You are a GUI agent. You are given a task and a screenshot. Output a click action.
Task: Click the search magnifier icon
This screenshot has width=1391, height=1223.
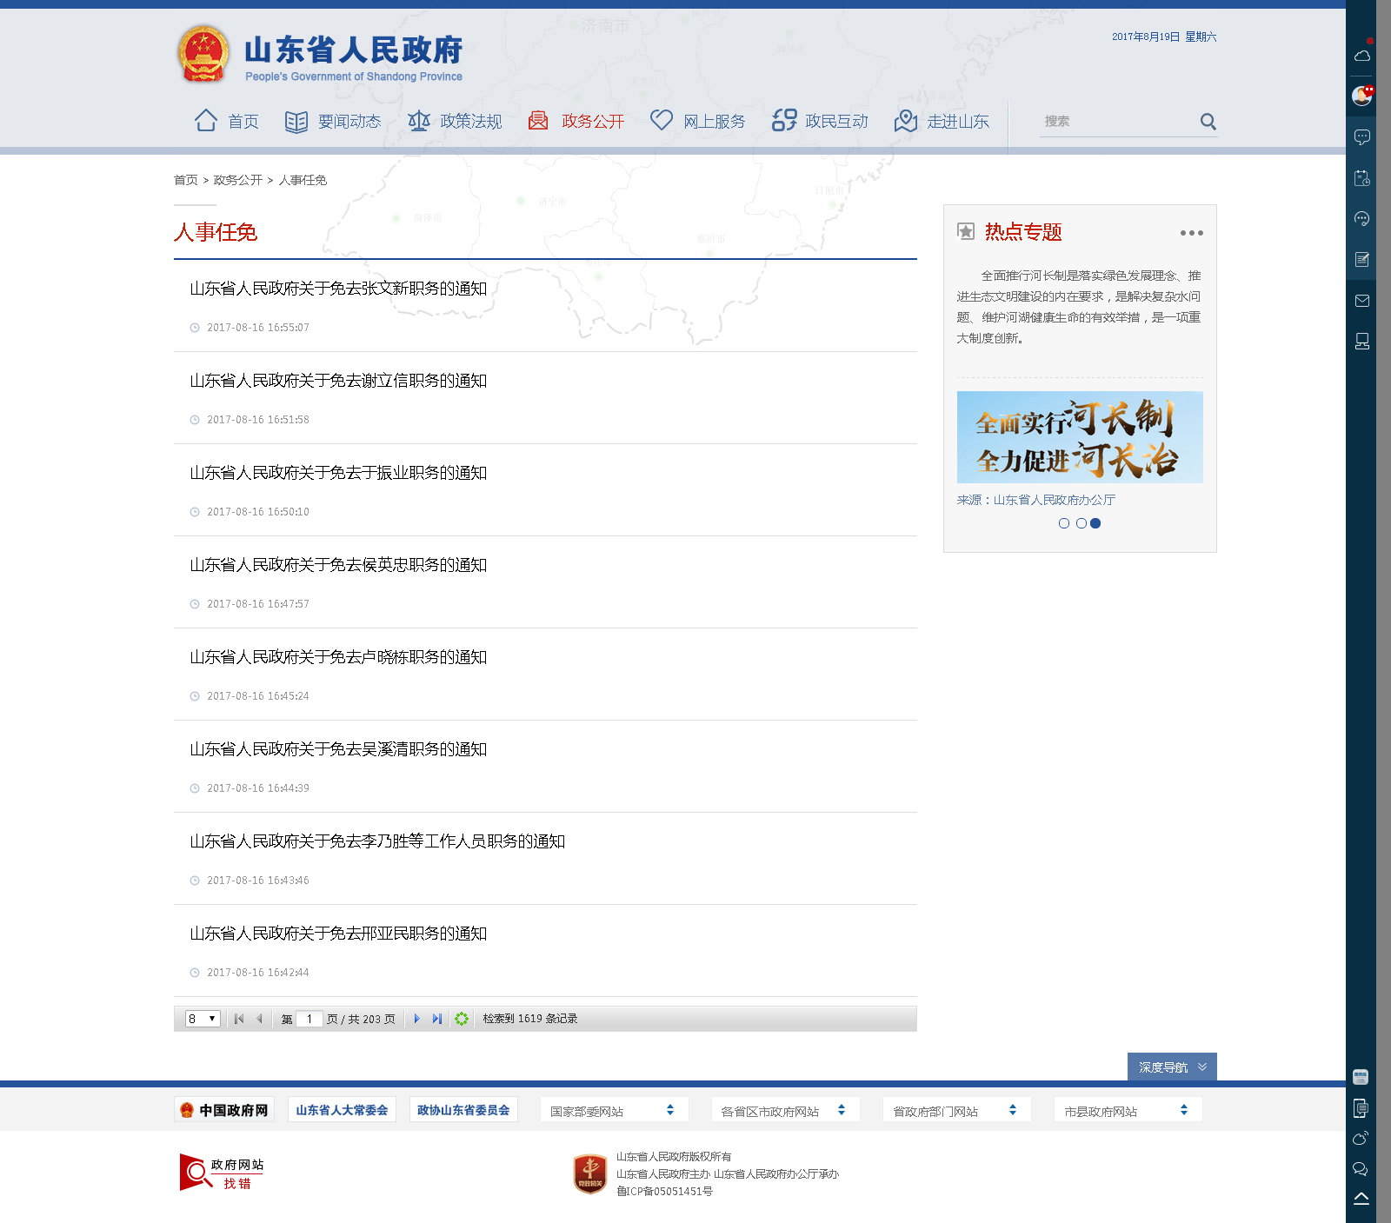click(1208, 122)
